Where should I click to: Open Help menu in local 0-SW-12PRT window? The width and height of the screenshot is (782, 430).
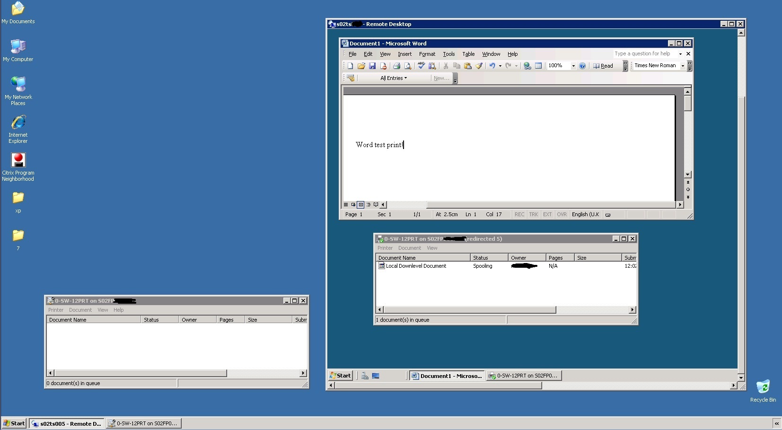pos(118,310)
